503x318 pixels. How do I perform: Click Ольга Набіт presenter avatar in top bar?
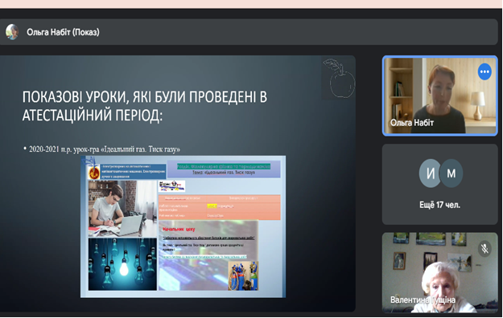12,32
